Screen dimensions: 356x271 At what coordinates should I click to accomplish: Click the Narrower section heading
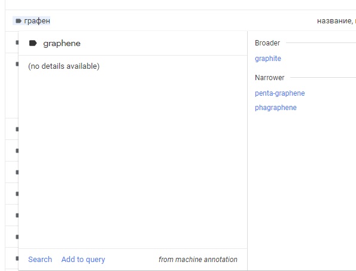269,78
